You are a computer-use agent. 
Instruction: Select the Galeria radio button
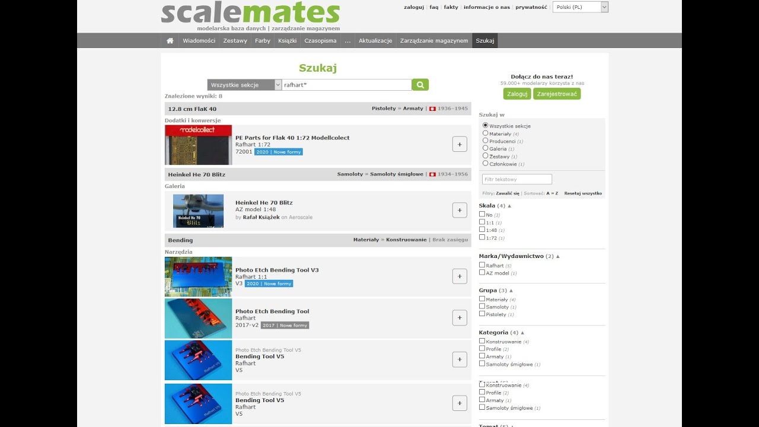click(x=486, y=148)
